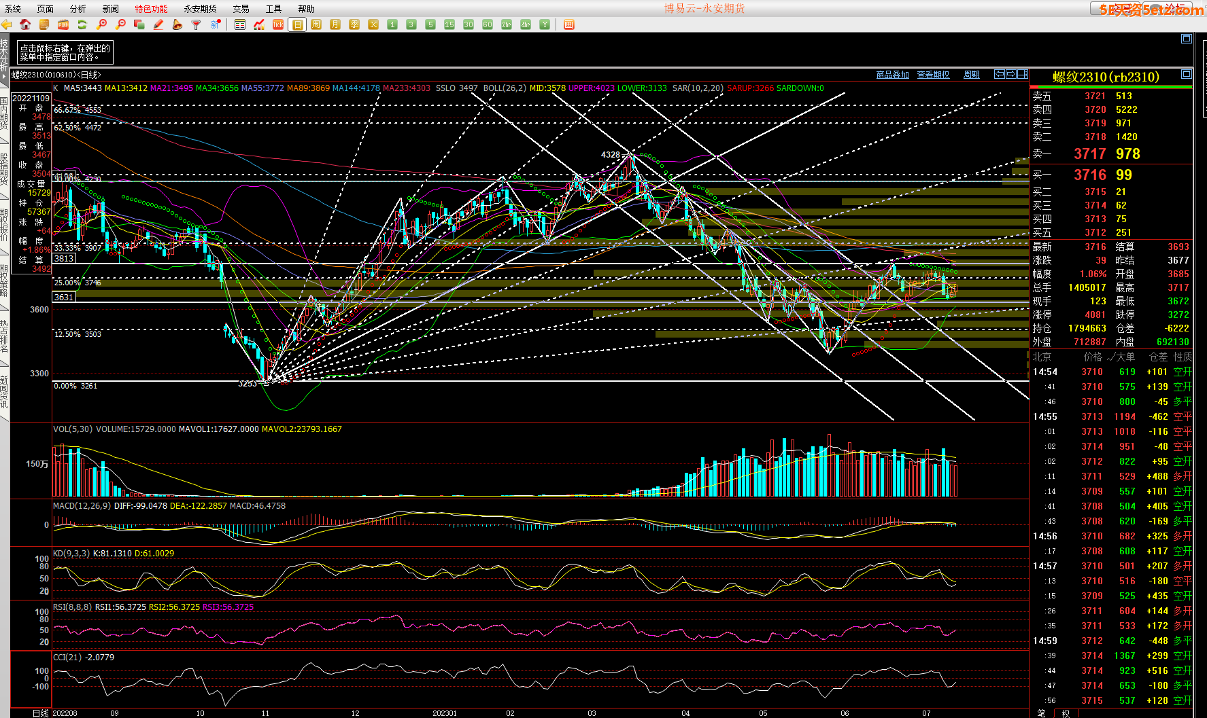
Task: Click the funnel filter toolbar icon
Action: click(197, 24)
